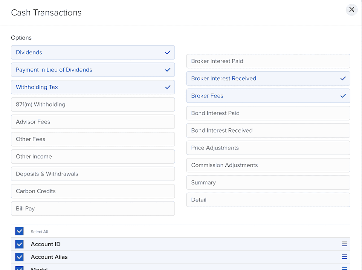
Task: Choose the Detail option
Action: coord(268,200)
